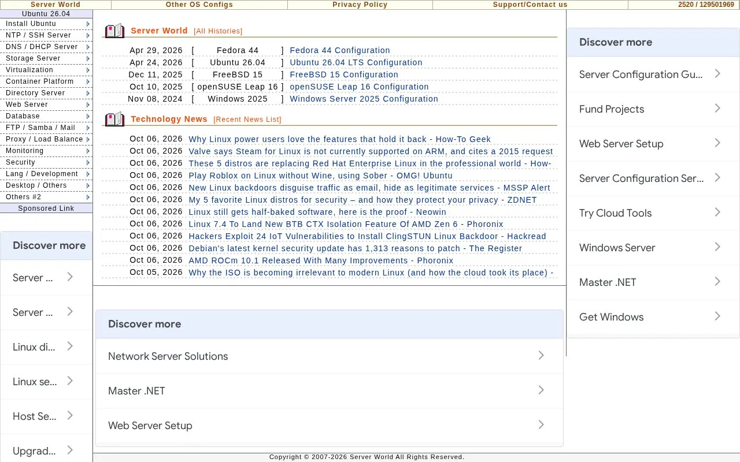
Task: Click the chevron next to Server Configuration Gu...
Action: pos(717,74)
